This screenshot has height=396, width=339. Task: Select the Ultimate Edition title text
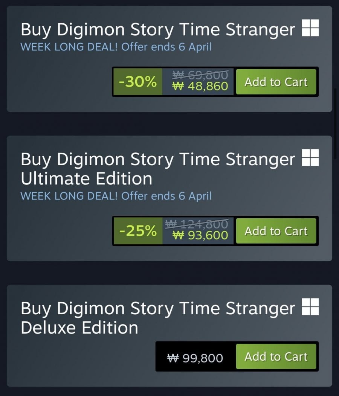point(87,178)
